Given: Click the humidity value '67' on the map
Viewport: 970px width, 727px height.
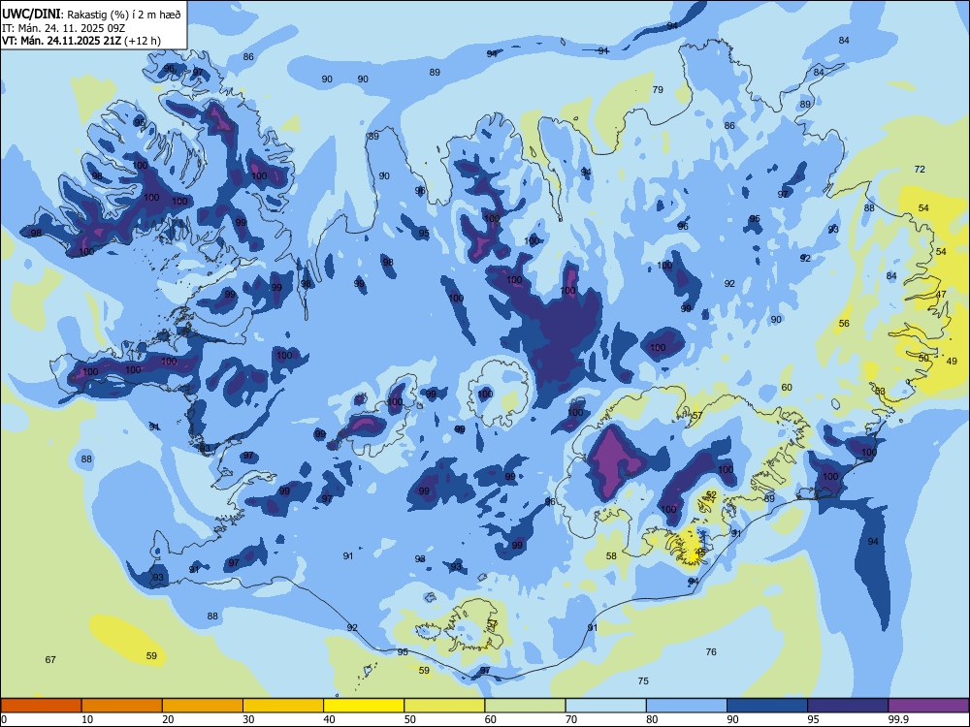Looking at the screenshot, I should 50,659.
